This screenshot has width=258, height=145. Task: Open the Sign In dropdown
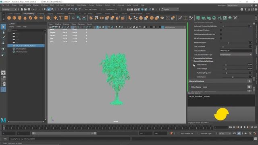[x=170, y=9]
